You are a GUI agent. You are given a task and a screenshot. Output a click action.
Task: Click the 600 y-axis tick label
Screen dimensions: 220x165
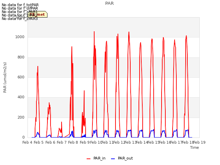tap(21, 77)
